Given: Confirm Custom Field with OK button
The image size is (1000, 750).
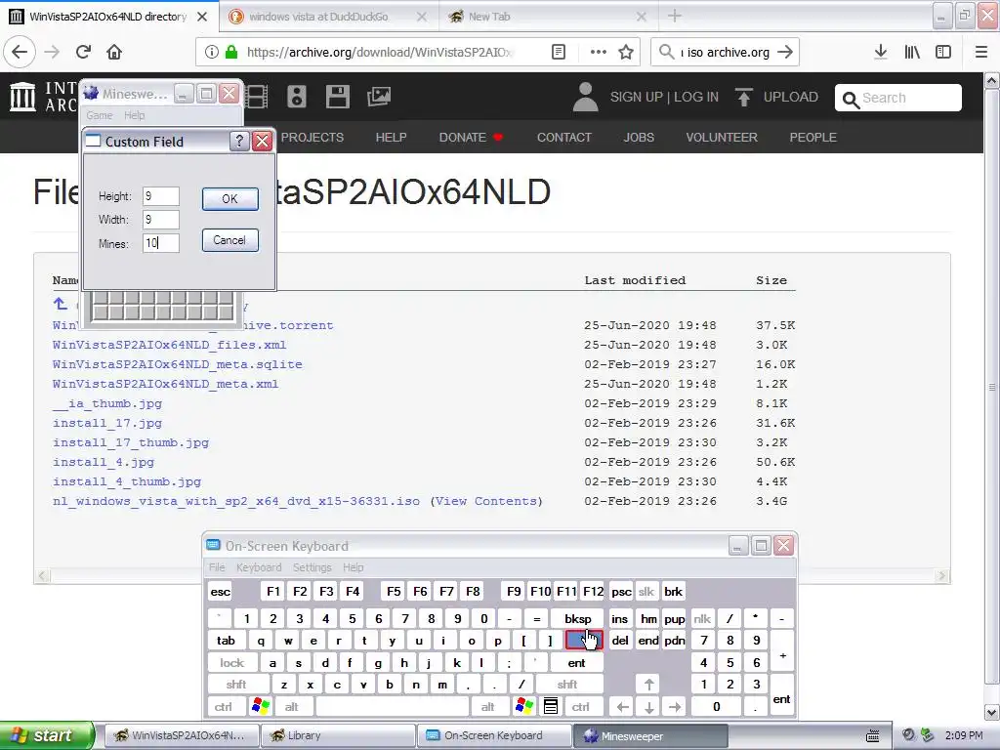Looking at the screenshot, I should click(230, 199).
